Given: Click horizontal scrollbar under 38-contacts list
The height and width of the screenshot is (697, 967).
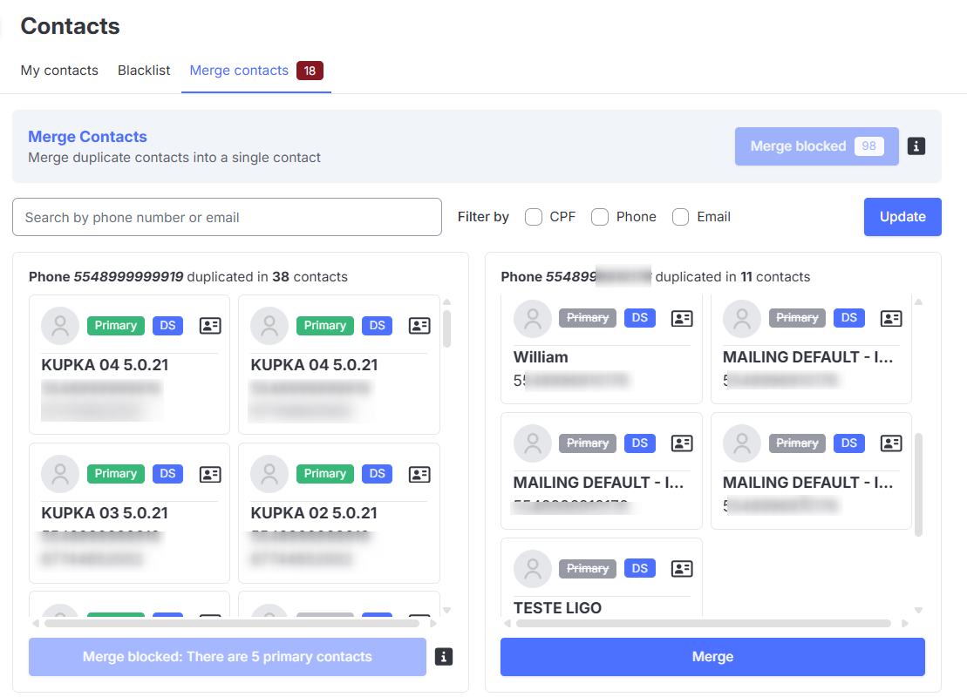Looking at the screenshot, I should [x=232, y=624].
